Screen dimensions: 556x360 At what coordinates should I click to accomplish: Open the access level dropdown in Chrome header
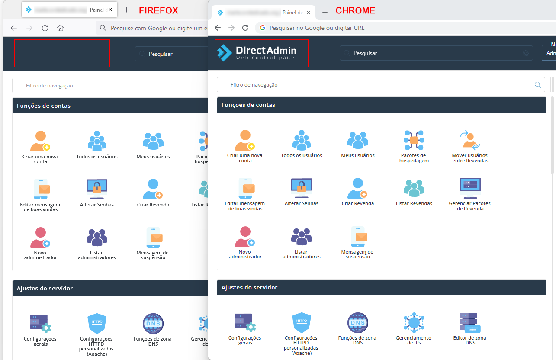click(549, 53)
